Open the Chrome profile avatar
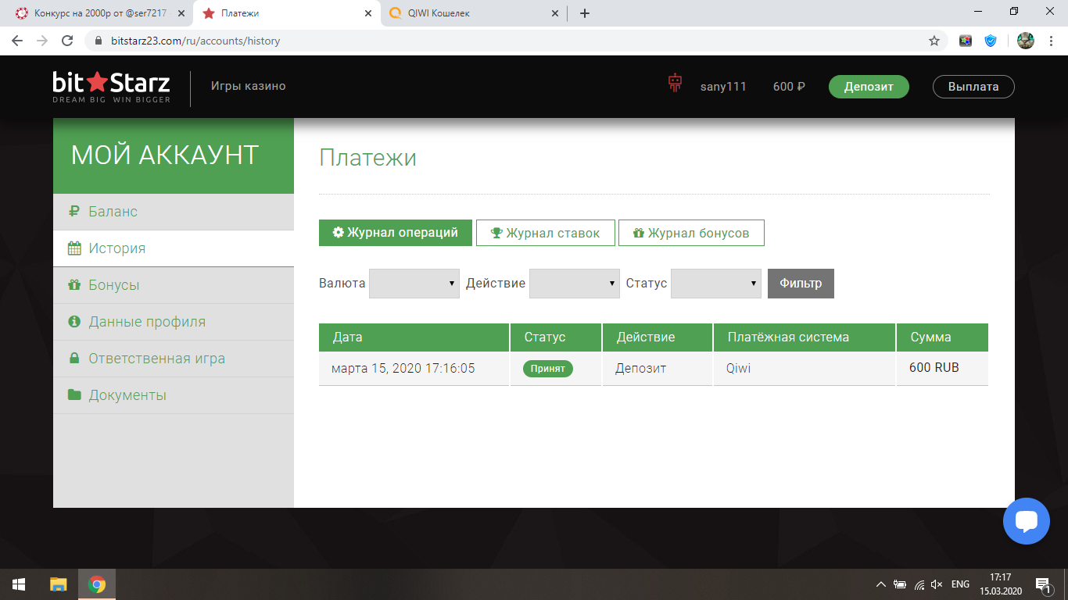The width and height of the screenshot is (1068, 600). [1026, 41]
